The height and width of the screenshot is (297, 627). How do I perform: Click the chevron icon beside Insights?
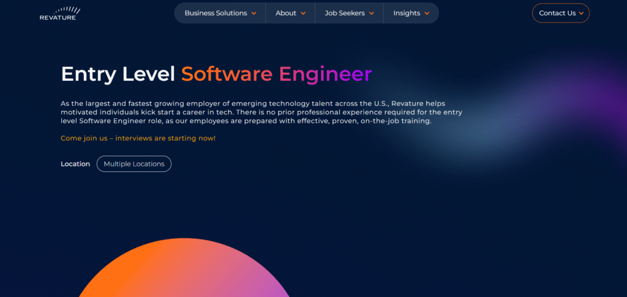(x=427, y=13)
